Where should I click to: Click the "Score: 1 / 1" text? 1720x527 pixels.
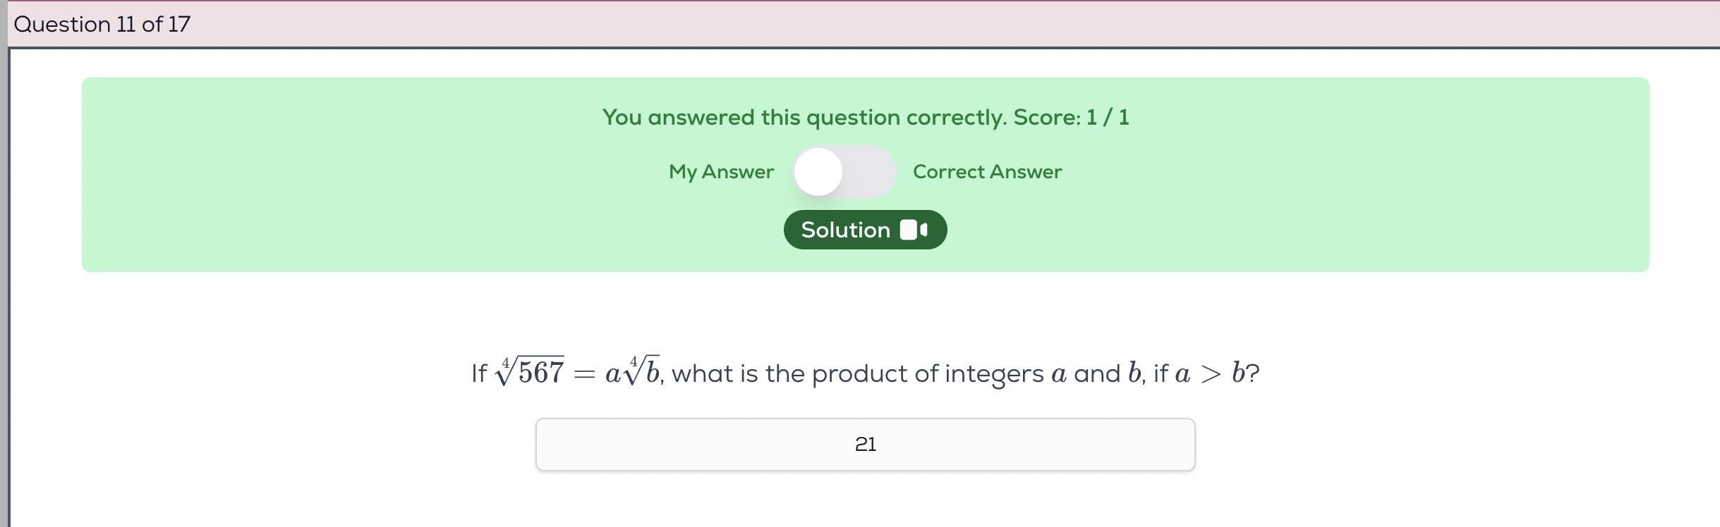click(x=1071, y=118)
